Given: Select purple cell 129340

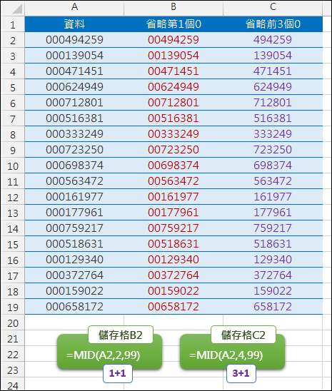Looking at the screenshot, I should point(273,260).
